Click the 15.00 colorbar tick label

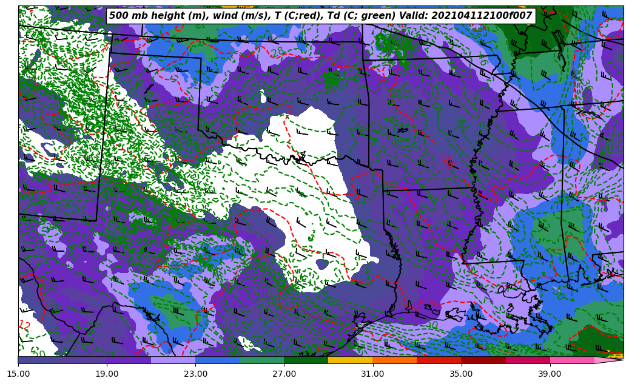point(18,374)
